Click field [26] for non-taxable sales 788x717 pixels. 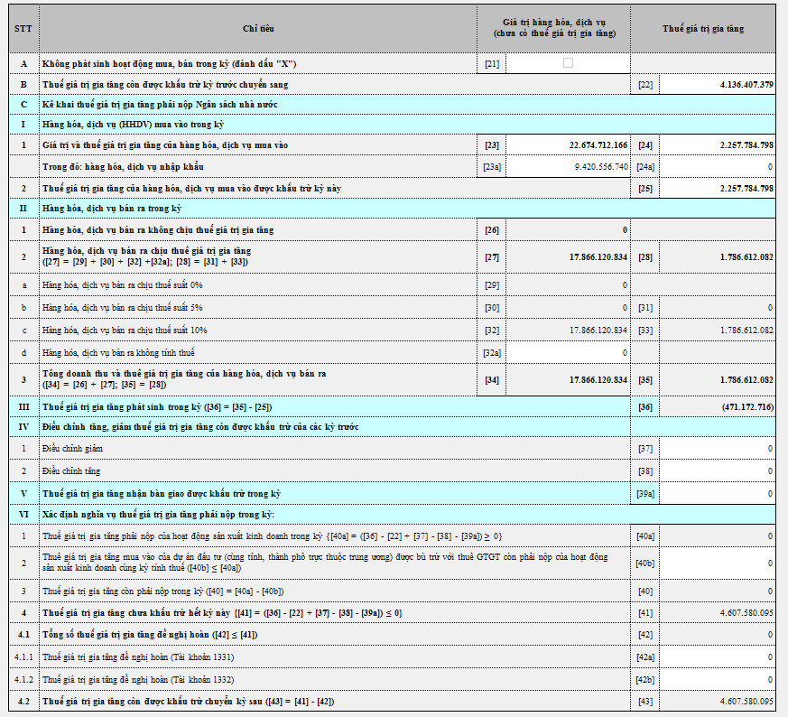(x=568, y=229)
